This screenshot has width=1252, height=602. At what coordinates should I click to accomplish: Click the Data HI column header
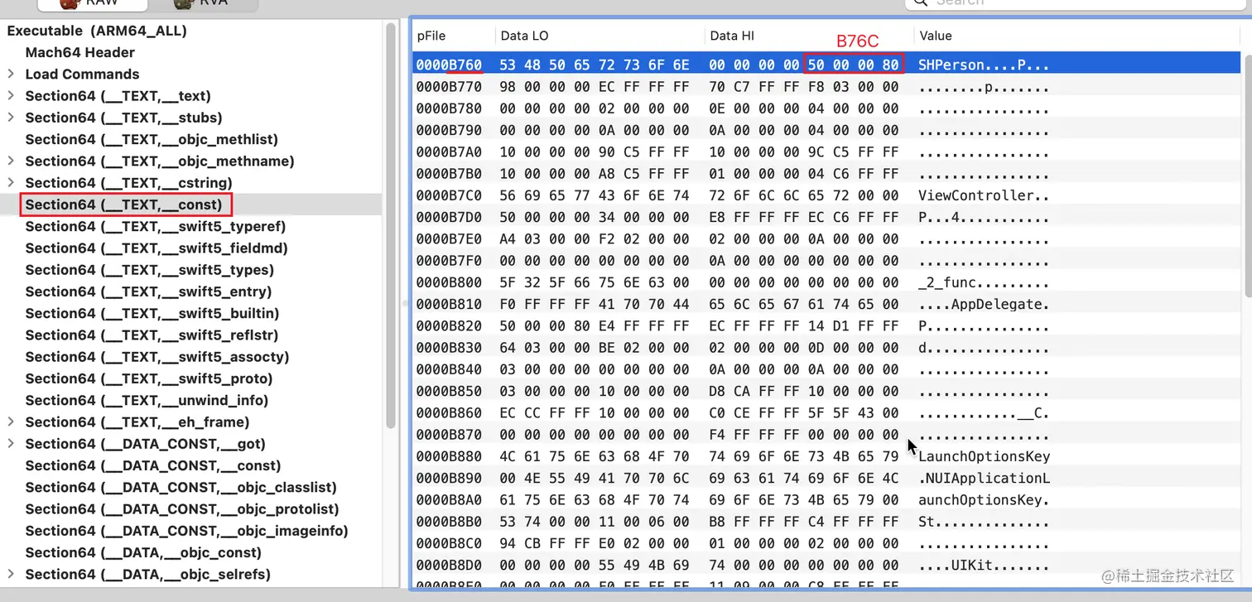809,36
